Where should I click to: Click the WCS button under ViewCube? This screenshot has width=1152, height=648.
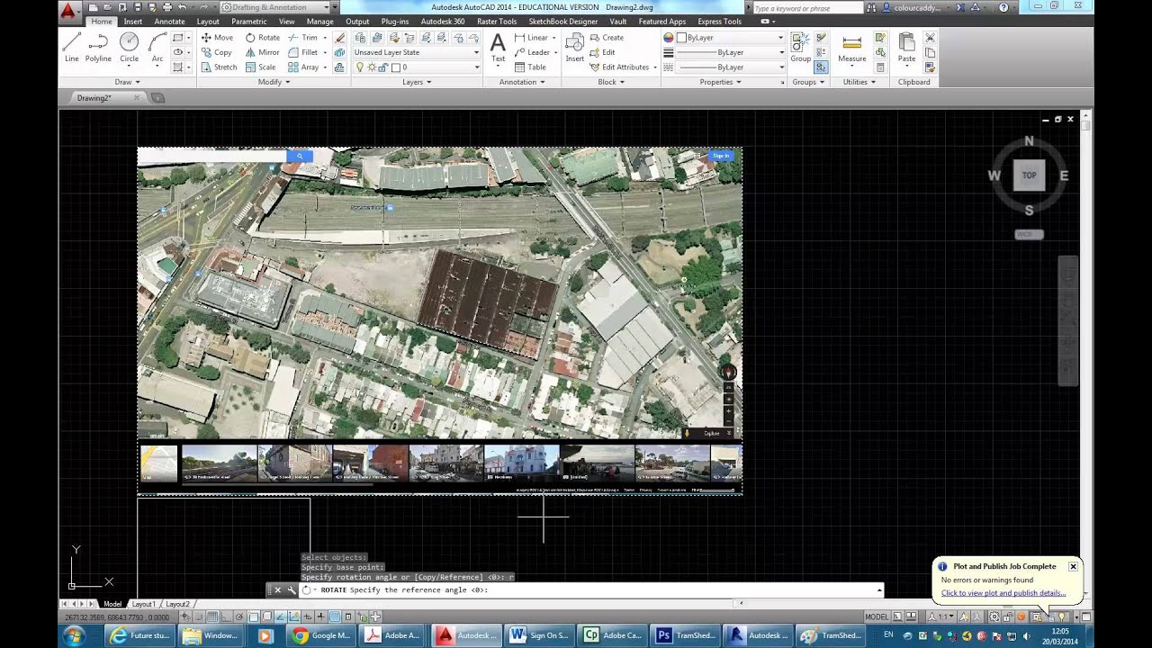point(1029,234)
